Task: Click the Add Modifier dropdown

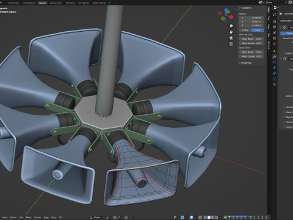Action: 286,21
